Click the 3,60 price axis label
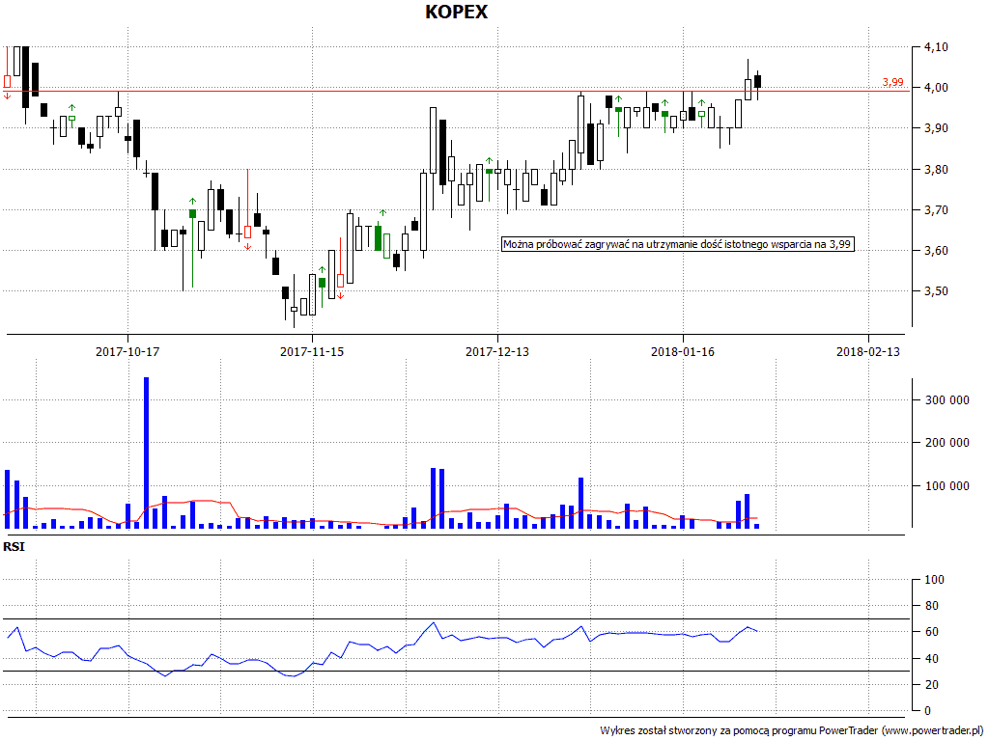 [936, 251]
